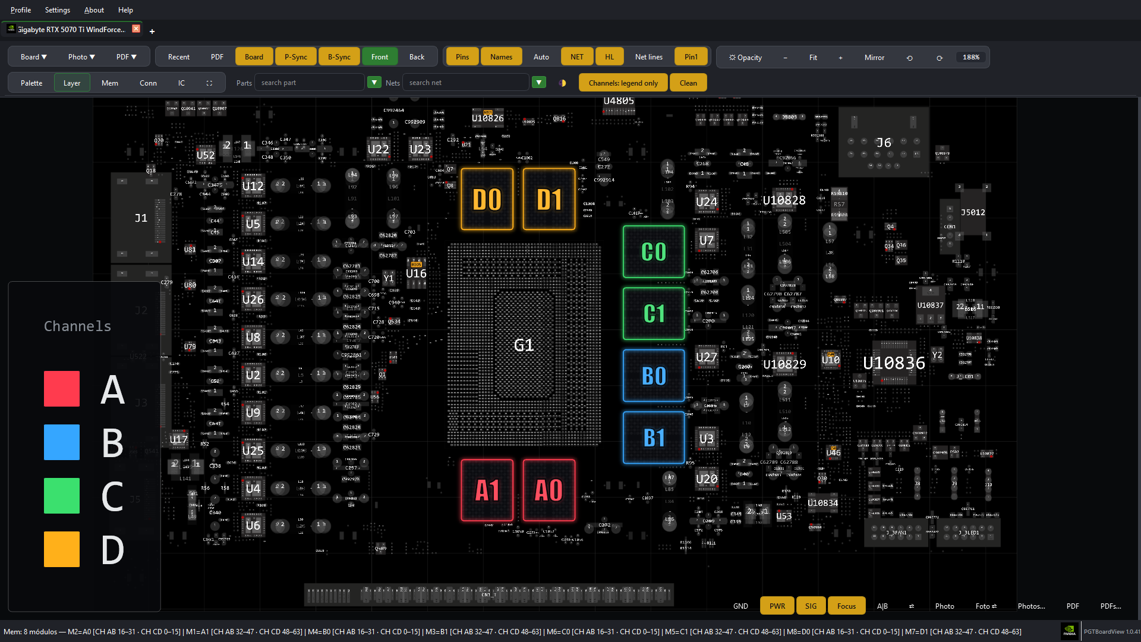The height and width of the screenshot is (642, 1141).
Task: Click the red channel A swatch
Action: (x=62, y=389)
